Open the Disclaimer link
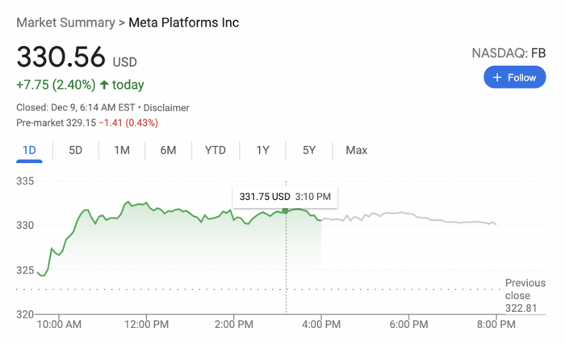Screen dimensions: 565x345 (x=167, y=107)
